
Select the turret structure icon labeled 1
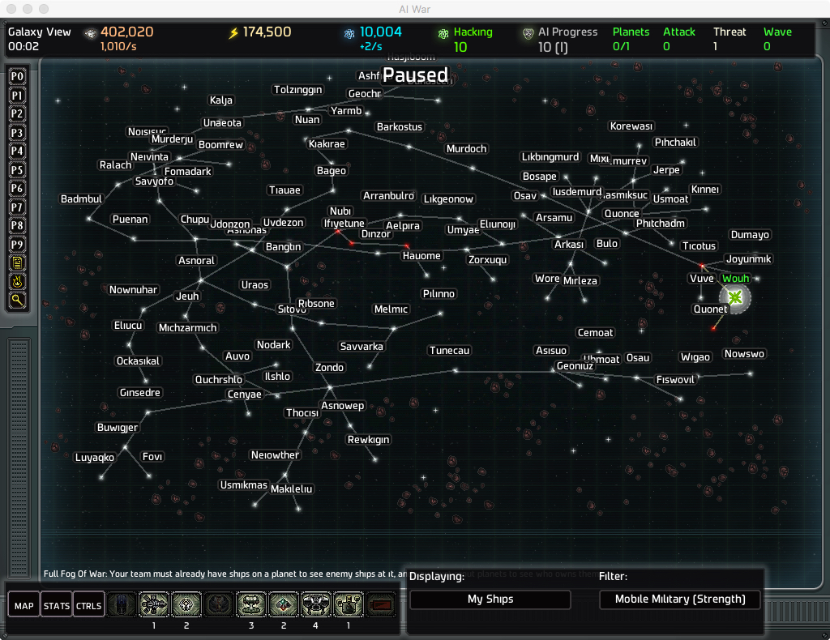tap(349, 604)
